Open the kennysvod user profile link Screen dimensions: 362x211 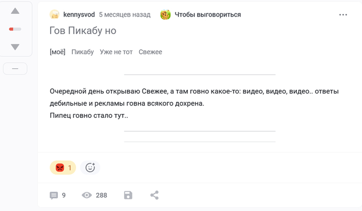(79, 14)
